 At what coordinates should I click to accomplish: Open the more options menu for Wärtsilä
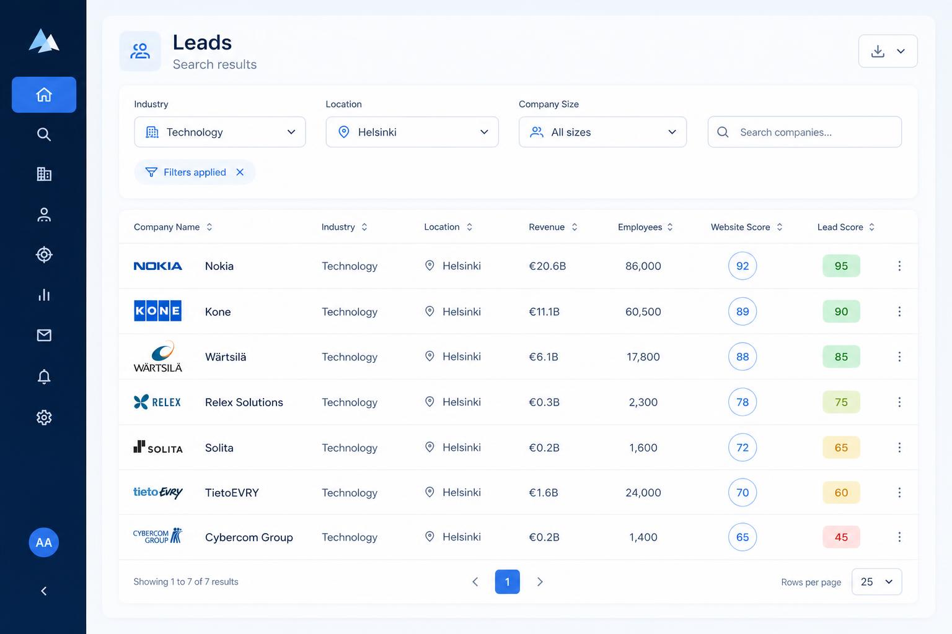[x=899, y=357]
